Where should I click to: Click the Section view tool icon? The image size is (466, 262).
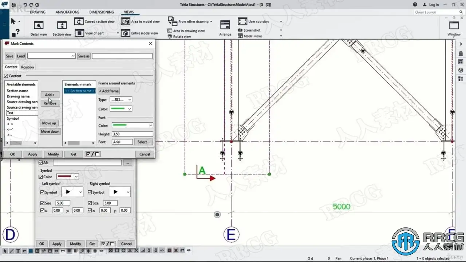pyautogui.click(x=62, y=25)
